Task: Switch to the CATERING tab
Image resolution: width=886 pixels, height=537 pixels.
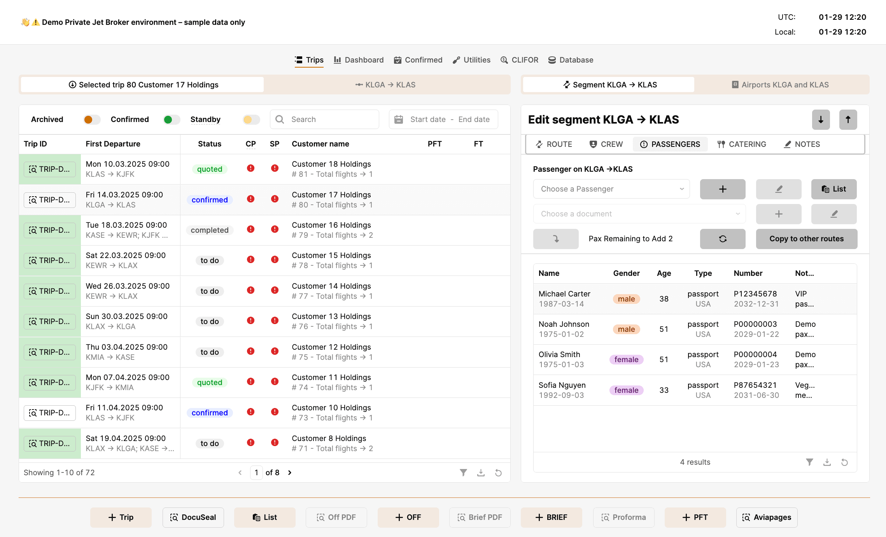Action: coord(742,144)
